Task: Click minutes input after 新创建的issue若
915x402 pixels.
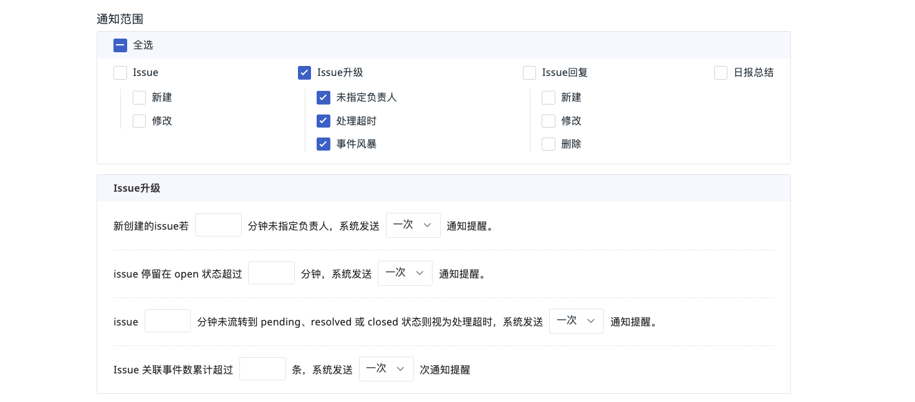Action: click(x=218, y=225)
